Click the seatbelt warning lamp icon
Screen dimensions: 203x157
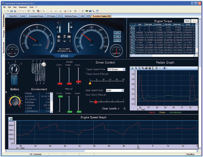(65, 37)
